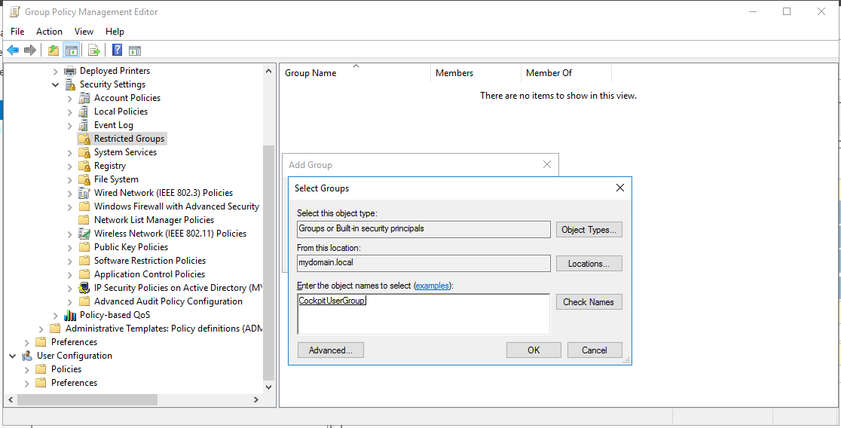Viewport: 841px width, 428px height.
Task: Click the Wireless Network policies icon
Action: click(84, 234)
